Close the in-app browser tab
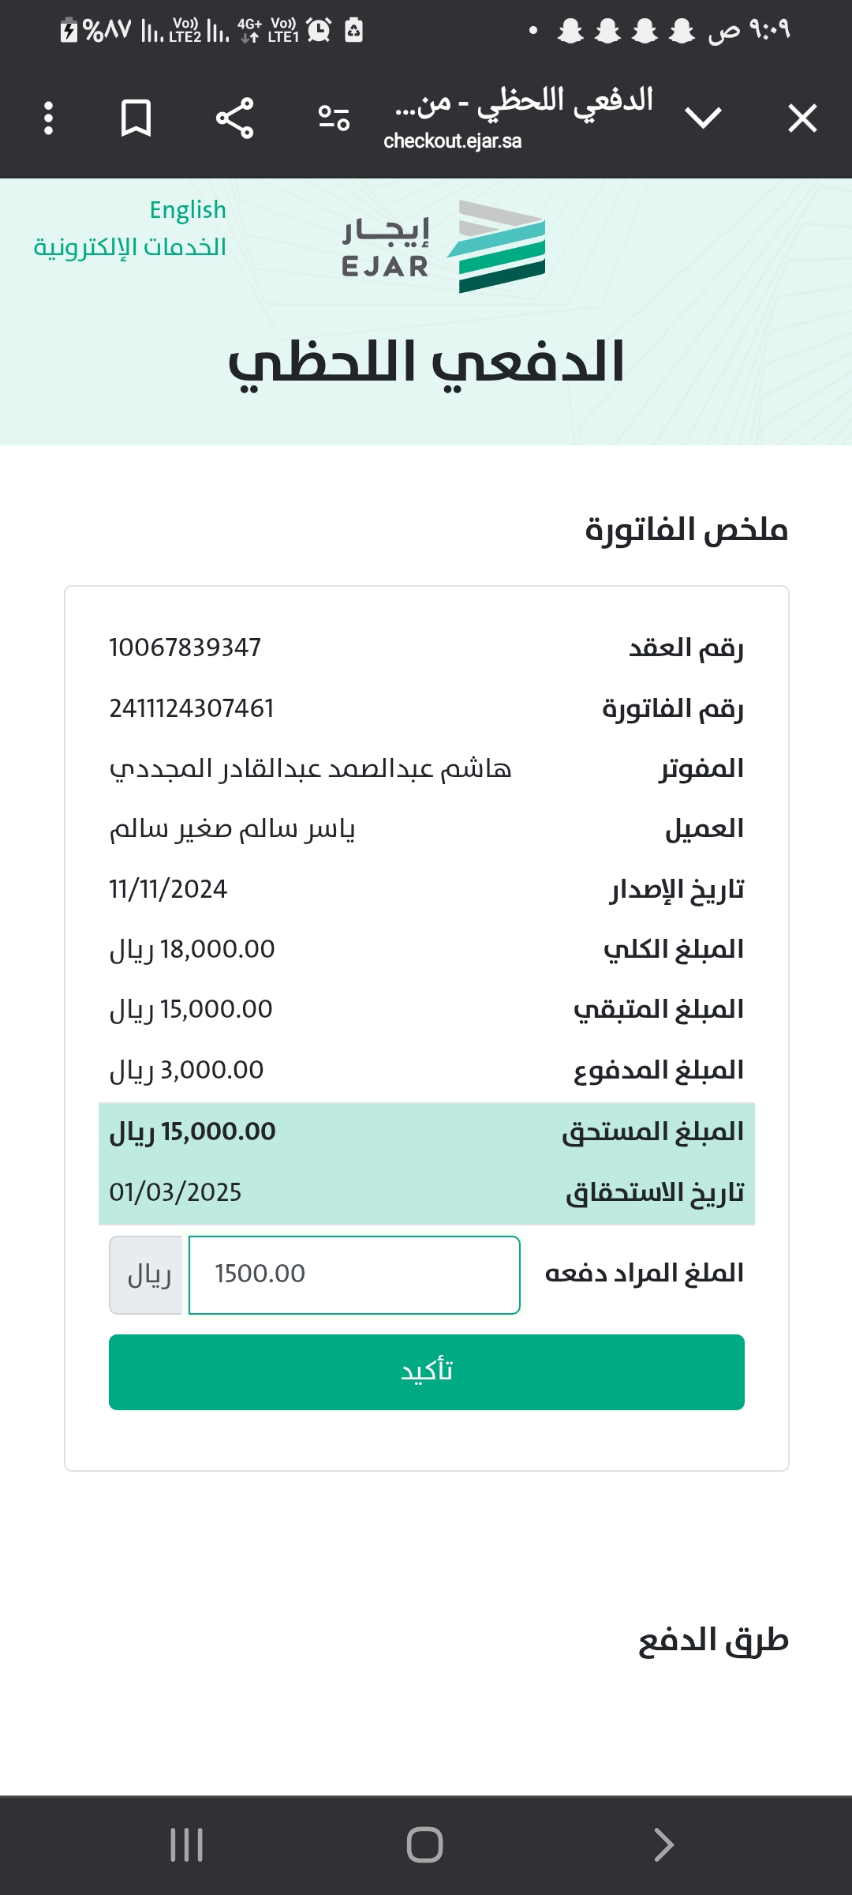The height and width of the screenshot is (1895, 852). point(802,118)
